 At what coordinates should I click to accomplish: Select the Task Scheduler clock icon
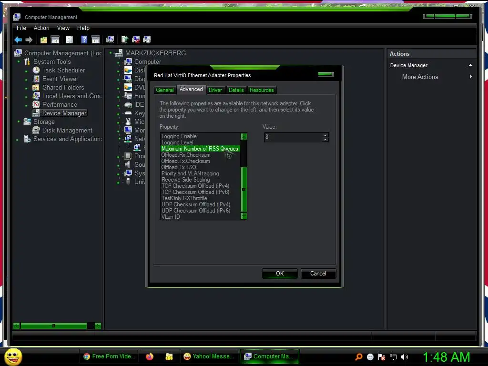pos(36,71)
